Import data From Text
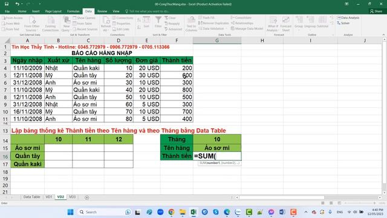 (11, 29)
